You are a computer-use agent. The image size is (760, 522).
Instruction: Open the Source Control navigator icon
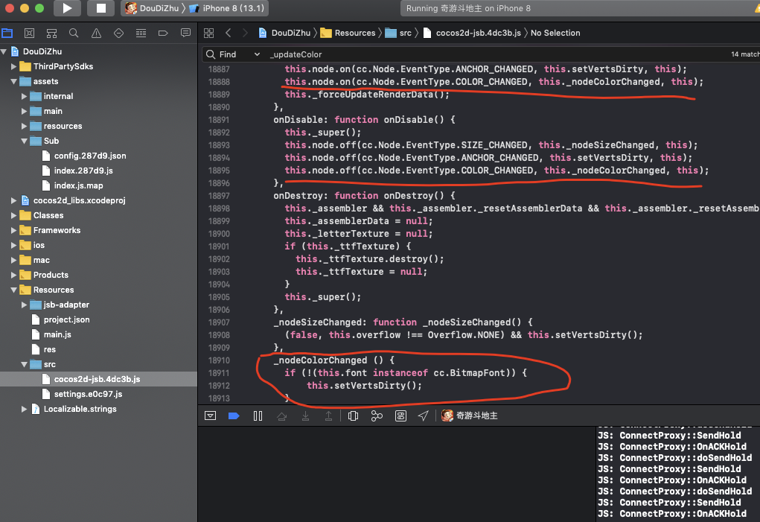click(29, 33)
